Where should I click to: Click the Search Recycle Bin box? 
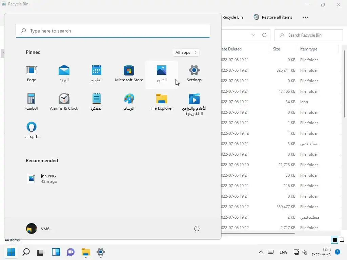point(308,35)
